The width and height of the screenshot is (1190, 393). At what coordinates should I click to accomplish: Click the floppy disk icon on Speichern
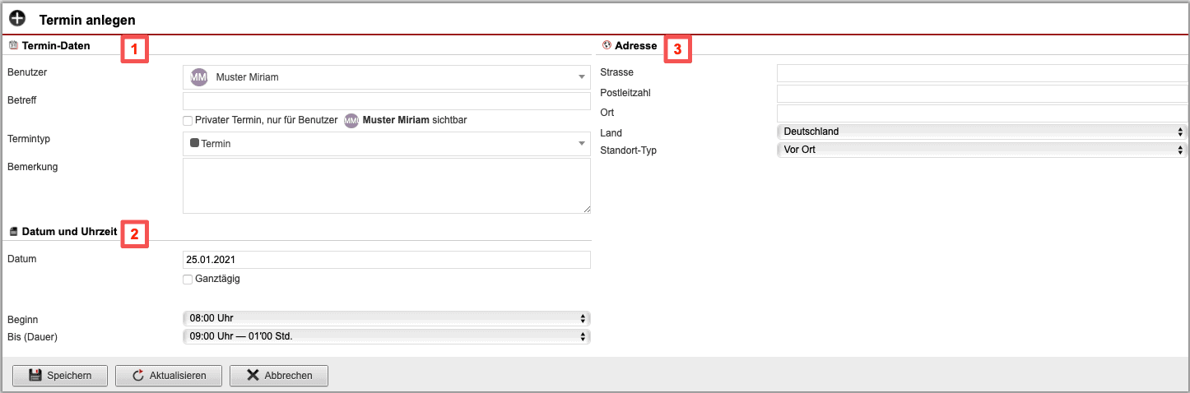click(35, 376)
